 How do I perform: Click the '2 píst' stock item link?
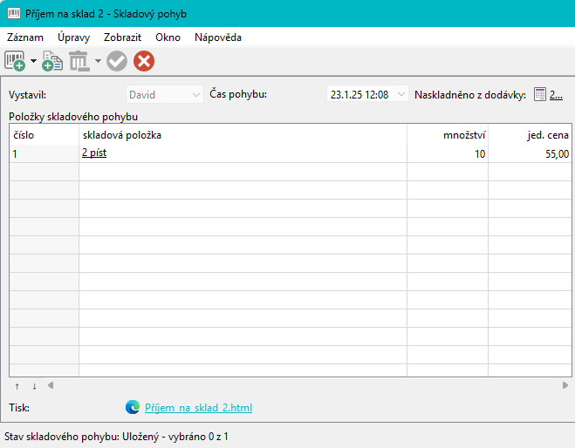(x=94, y=153)
